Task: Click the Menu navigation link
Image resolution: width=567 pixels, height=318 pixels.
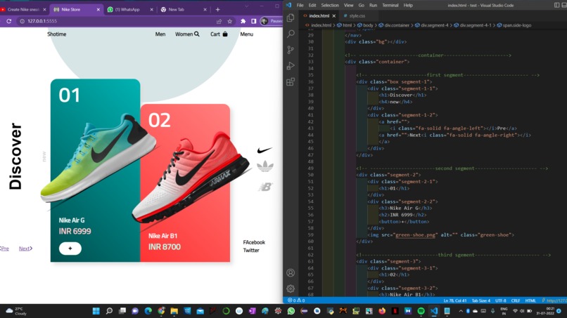Action: click(x=247, y=34)
